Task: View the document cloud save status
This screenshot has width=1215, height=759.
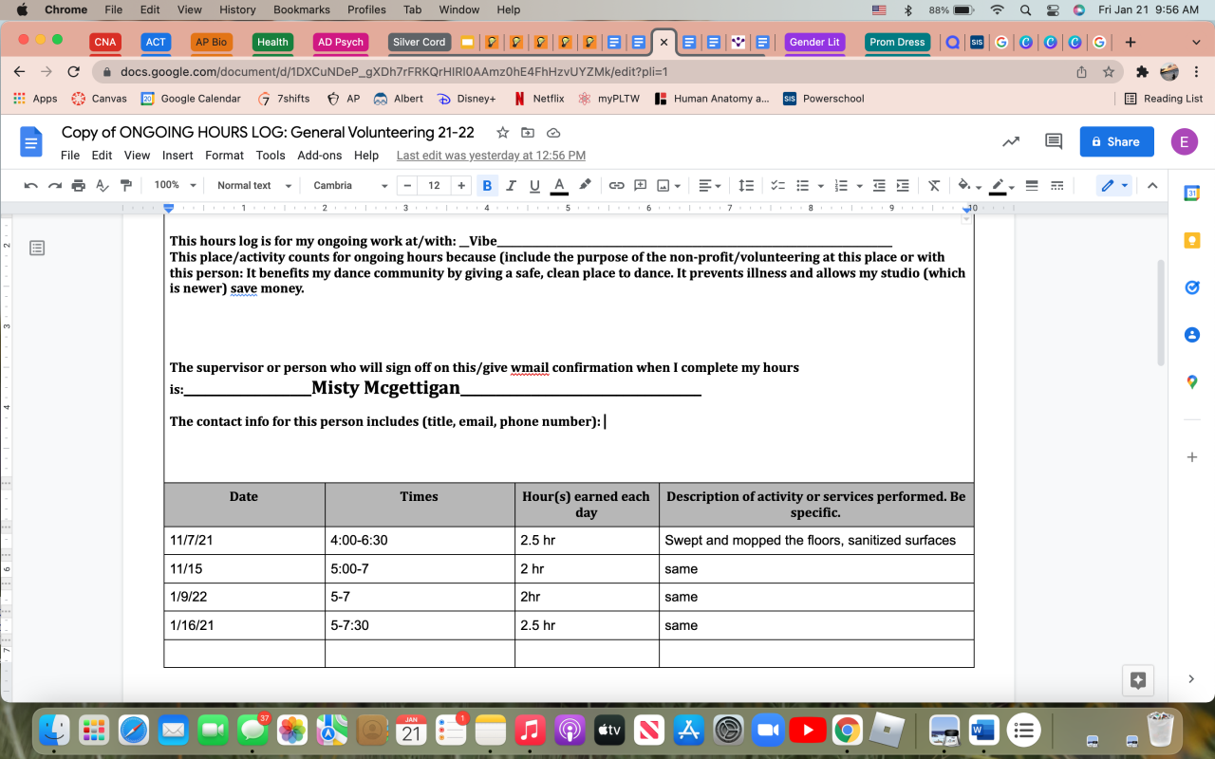Action: [553, 132]
